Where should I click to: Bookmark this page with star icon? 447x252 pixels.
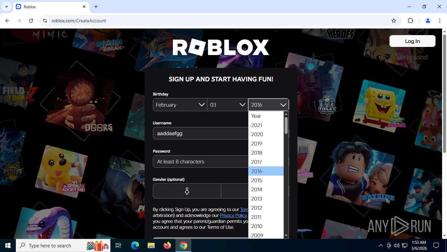click(394, 21)
